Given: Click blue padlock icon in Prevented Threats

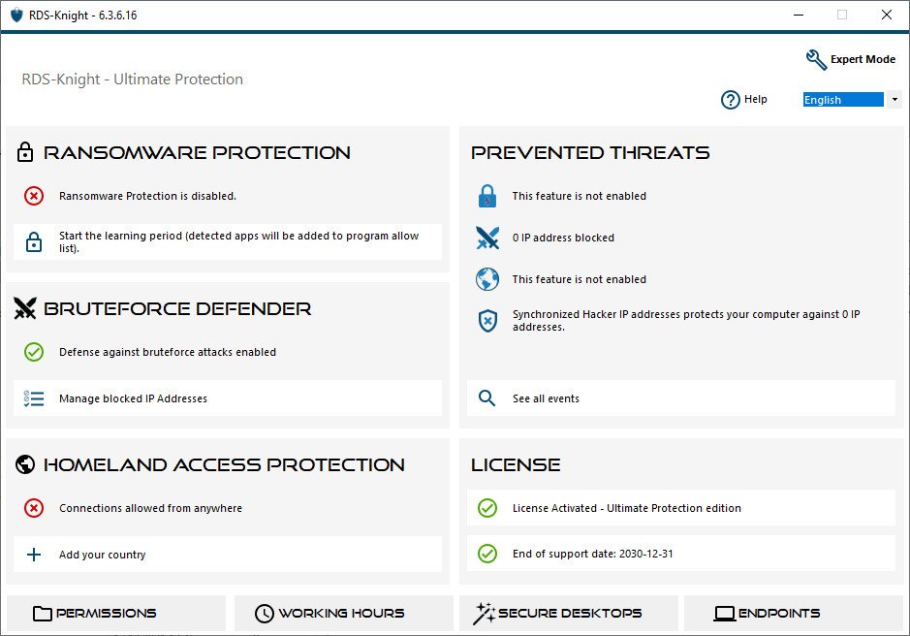Looking at the screenshot, I should [486, 196].
